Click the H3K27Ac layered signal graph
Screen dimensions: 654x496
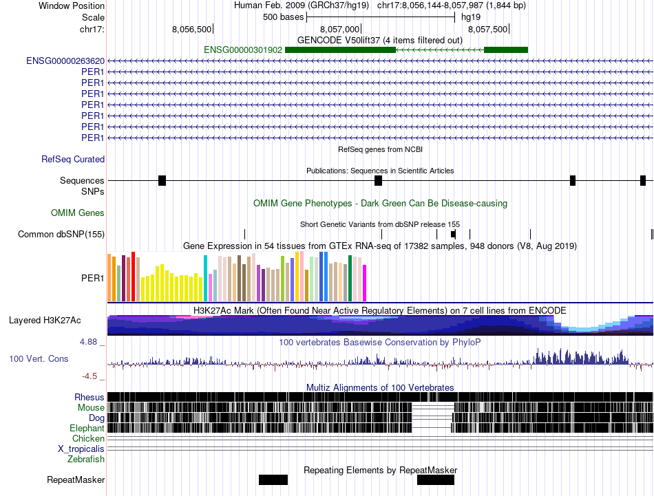click(x=380, y=325)
